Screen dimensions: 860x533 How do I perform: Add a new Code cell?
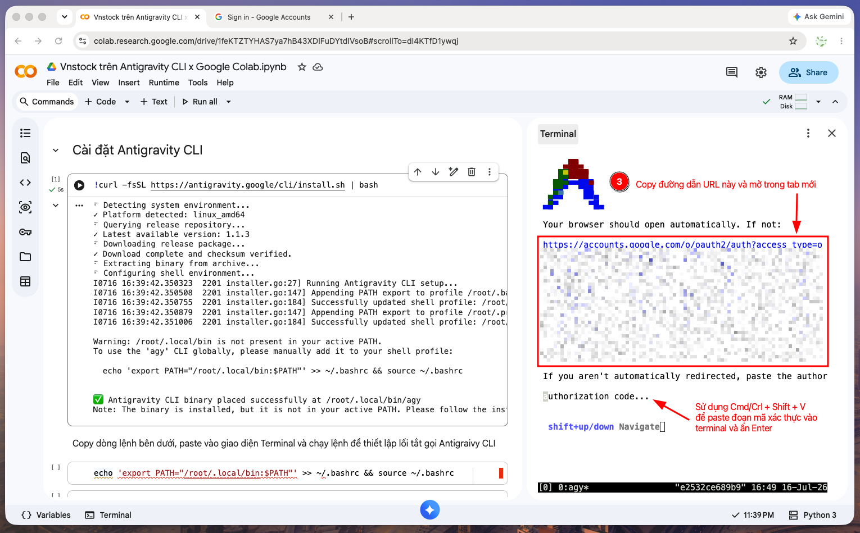(x=101, y=102)
